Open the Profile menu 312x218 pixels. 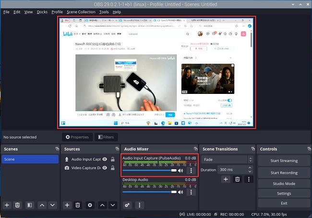[57, 12]
